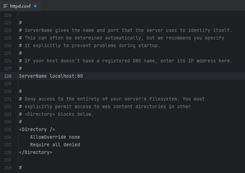Select the httpd.conf editor tab

pos(20,6)
